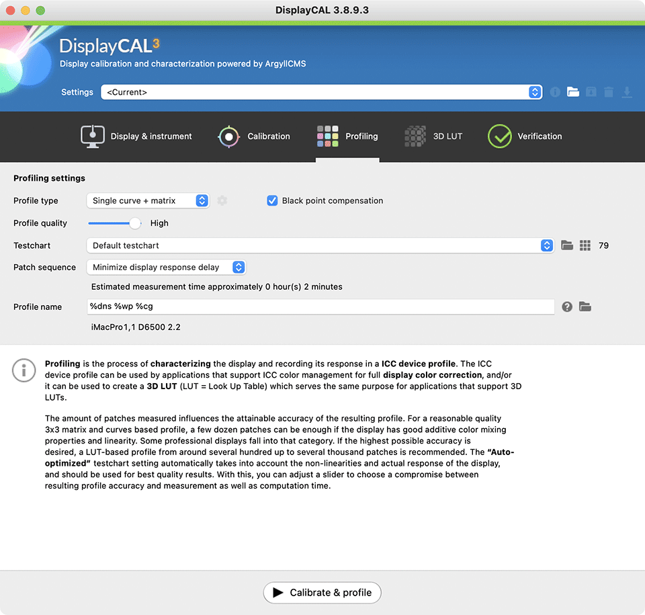
Task: Browse for a testchart file folder icon
Action: click(567, 245)
